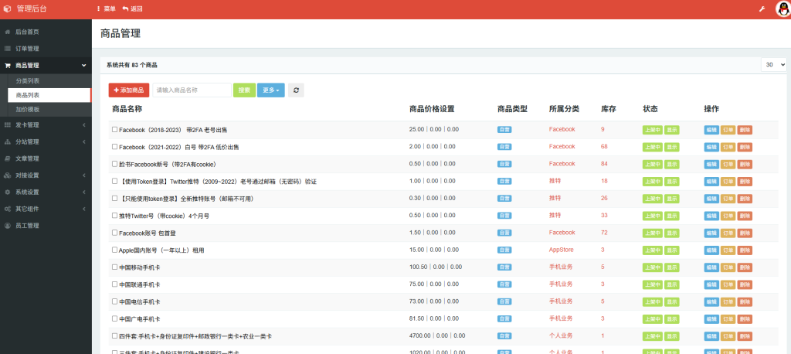The image size is (791, 354).
Task: Click the book icon next to 文章管理
Action: (x=7, y=158)
